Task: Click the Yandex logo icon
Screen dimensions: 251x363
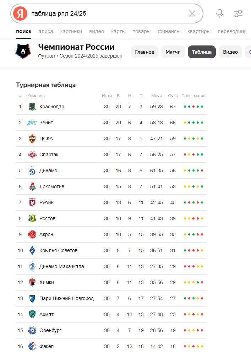Action: click(20, 13)
